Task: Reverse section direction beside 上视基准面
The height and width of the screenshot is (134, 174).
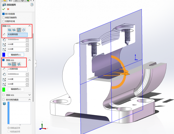Action: pos(4,69)
